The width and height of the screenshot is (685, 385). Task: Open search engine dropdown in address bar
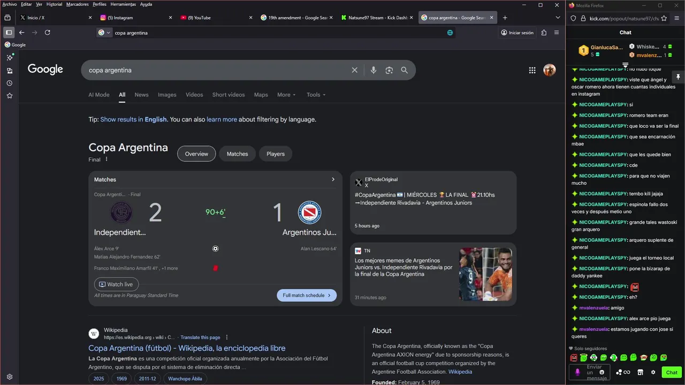tap(104, 33)
